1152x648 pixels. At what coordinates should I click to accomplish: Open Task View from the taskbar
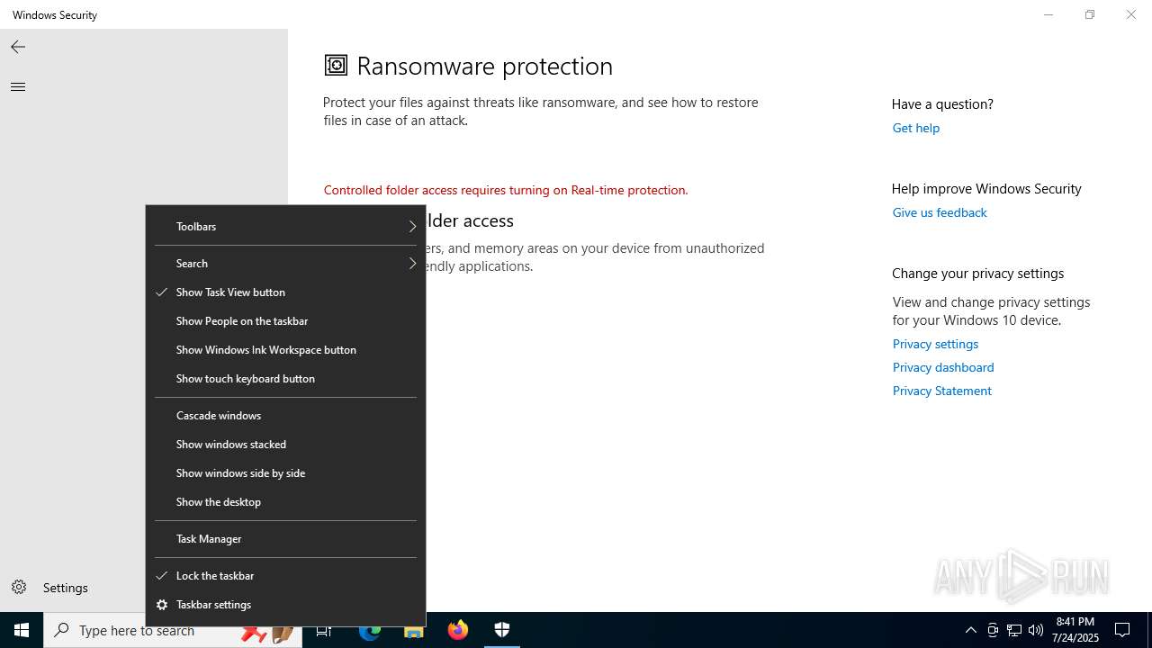(x=324, y=630)
